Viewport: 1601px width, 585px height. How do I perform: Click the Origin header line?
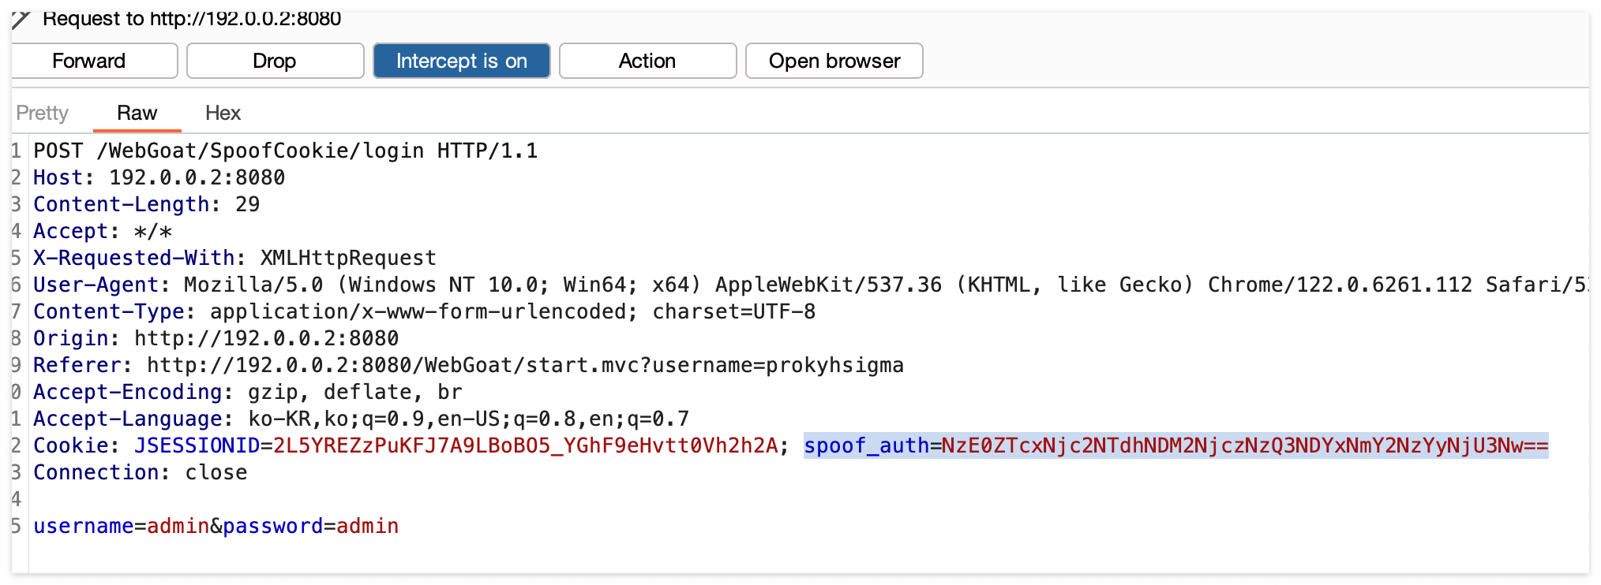pos(216,338)
